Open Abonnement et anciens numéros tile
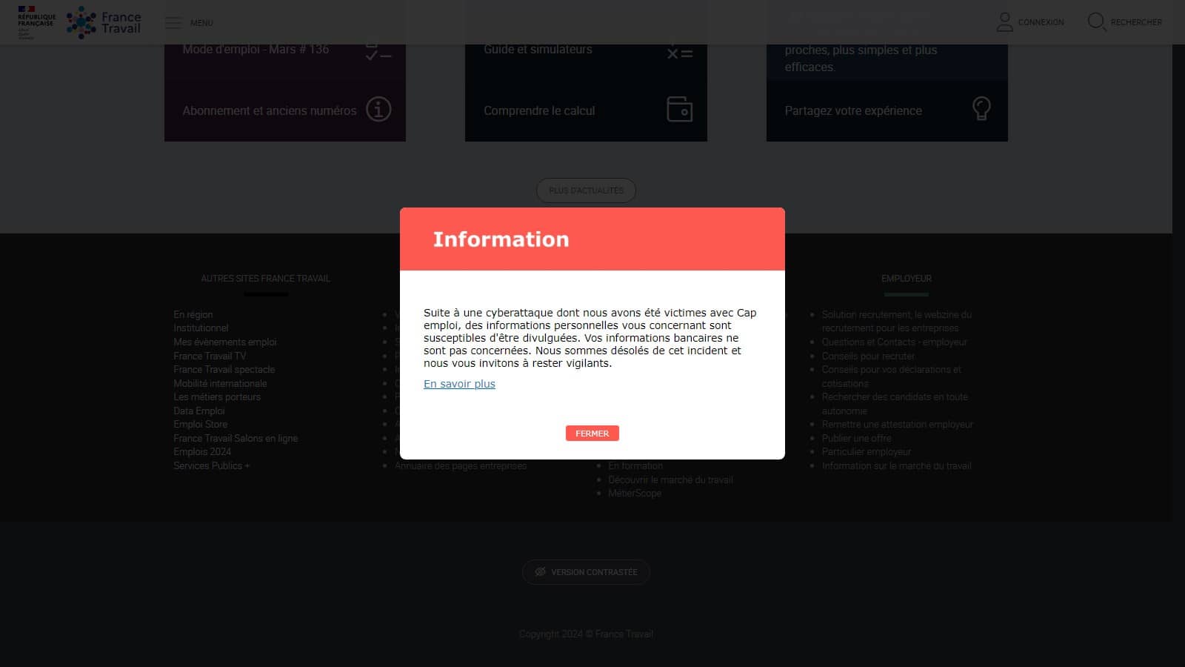The height and width of the screenshot is (667, 1185). pos(285,110)
